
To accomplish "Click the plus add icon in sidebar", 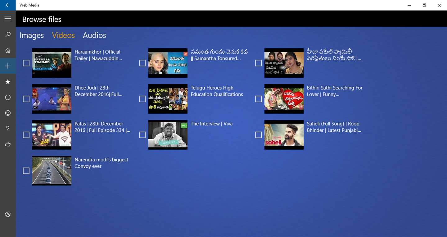I will (x=8, y=66).
